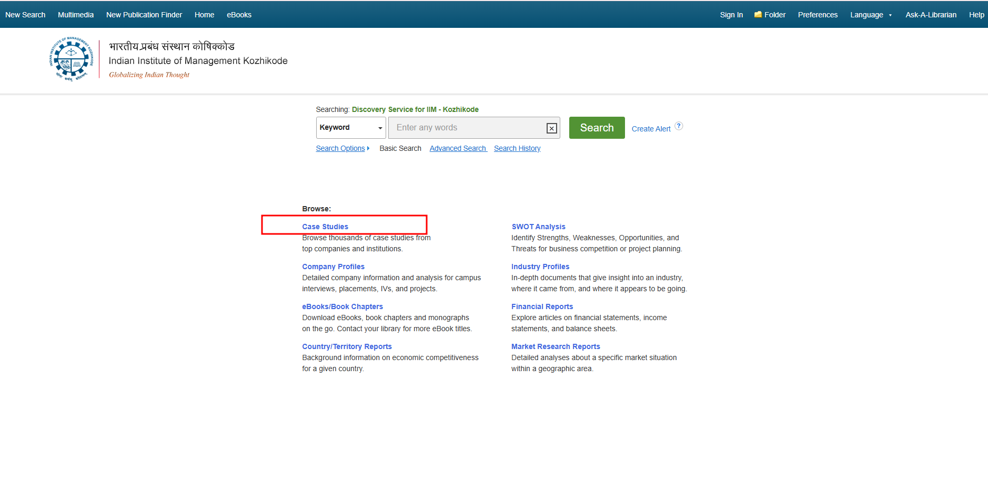Expand Search Options

coord(342,149)
